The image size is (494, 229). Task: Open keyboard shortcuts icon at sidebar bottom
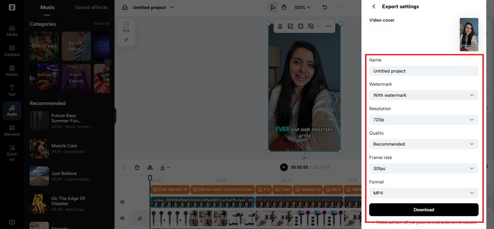point(12,222)
